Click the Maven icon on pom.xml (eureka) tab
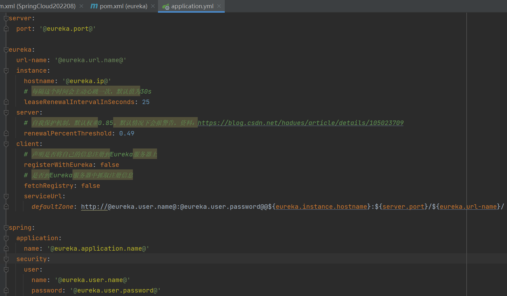Screen dimensions: 507x296 [x=94, y=6]
